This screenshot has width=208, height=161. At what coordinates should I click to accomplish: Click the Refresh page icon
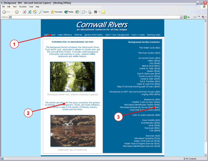click(30, 12)
